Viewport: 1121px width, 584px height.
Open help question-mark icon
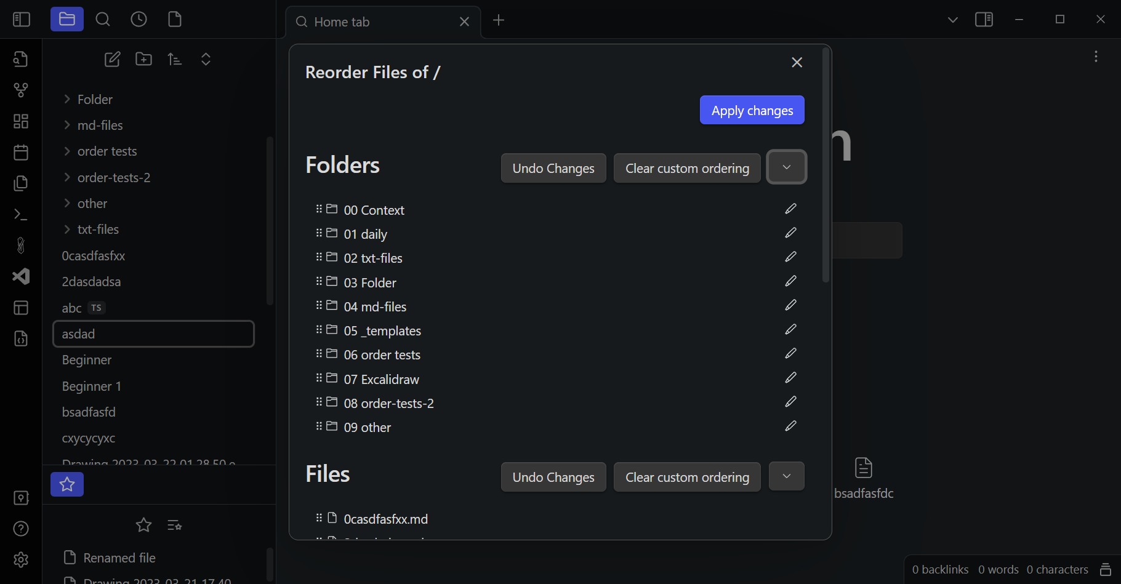point(21,529)
